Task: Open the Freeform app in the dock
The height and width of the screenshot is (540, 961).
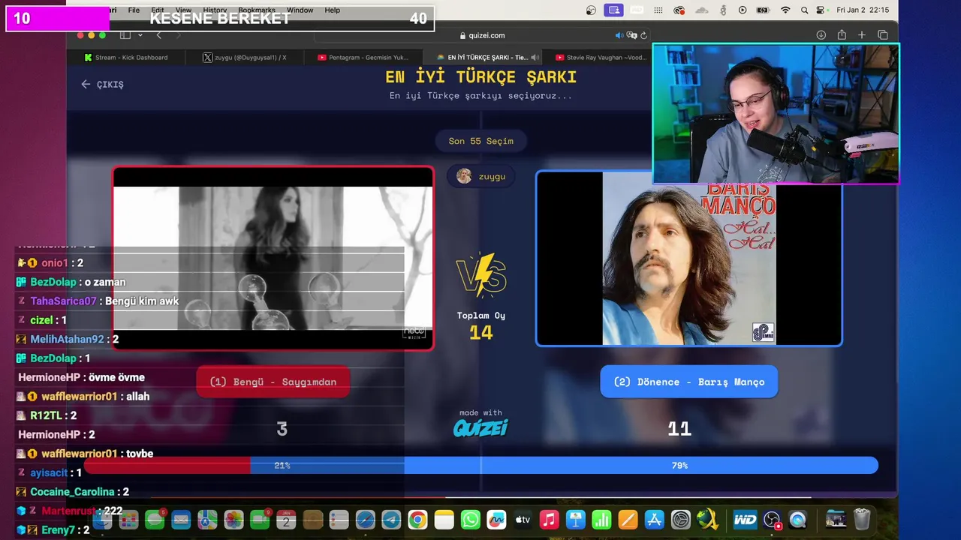Action: [497, 520]
